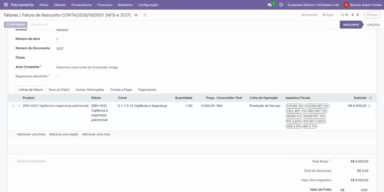384x192 pixels.
Task: Open the Financeiro menu
Action: click(x=105, y=5)
